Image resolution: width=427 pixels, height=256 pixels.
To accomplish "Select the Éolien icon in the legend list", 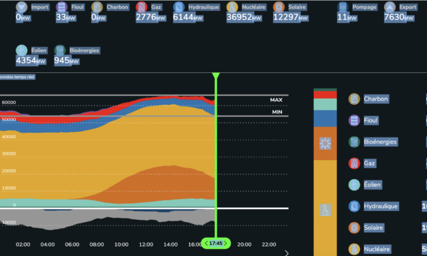I will point(354,185).
